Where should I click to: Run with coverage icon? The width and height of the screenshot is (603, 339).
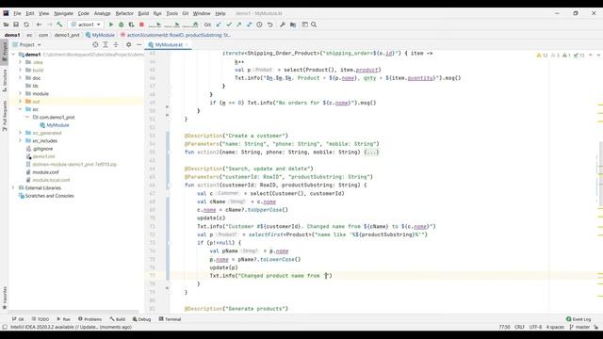[132, 24]
